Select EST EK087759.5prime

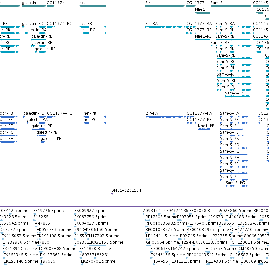coord(76,220)
